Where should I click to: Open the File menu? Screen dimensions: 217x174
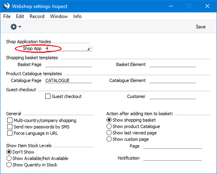(7, 16)
